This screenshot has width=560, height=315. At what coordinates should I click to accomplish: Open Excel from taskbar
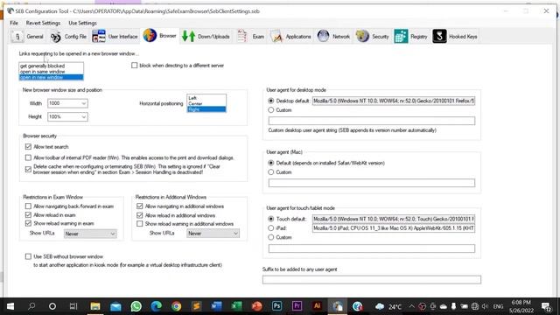(236, 306)
